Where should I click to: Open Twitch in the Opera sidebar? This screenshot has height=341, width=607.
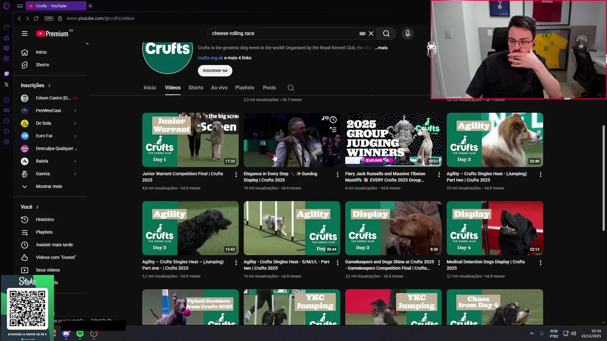click(6, 74)
